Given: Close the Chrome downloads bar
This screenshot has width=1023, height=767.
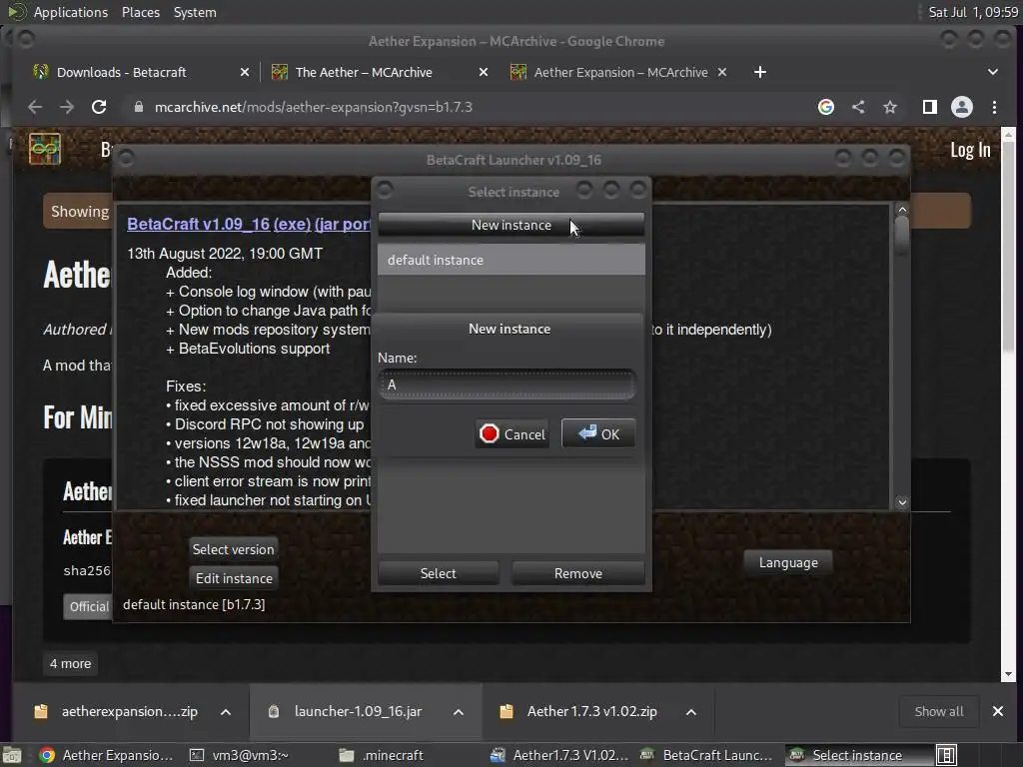Looking at the screenshot, I should [x=998, y=711].
